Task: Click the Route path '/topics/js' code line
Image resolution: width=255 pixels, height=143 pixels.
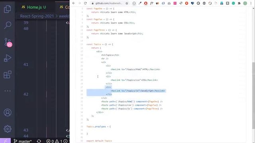Action: tap(132, 108)
